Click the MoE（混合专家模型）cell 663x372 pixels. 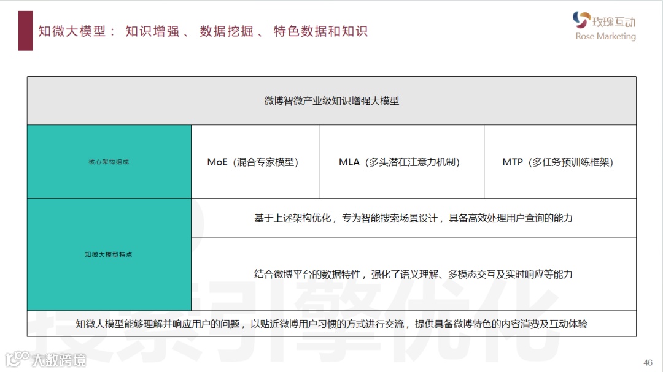(x=255, y=162)
